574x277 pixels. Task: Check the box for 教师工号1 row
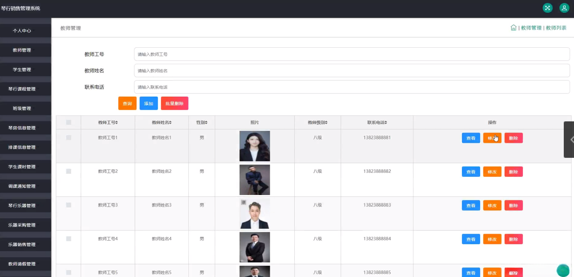click(x=69, y=138)
